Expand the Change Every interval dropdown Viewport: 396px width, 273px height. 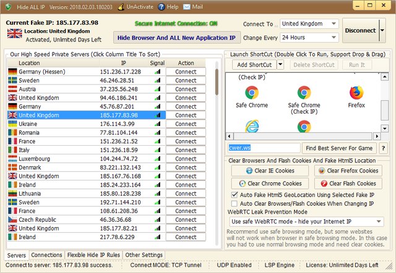tap(308, 37)
